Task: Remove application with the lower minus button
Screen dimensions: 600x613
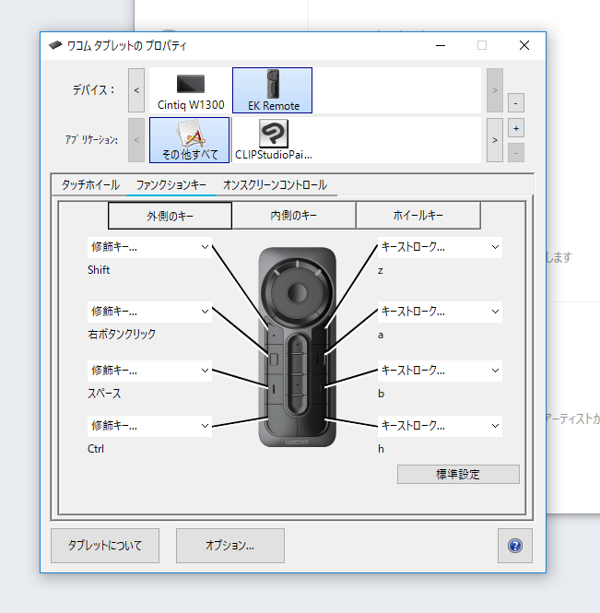Action: 516,152
